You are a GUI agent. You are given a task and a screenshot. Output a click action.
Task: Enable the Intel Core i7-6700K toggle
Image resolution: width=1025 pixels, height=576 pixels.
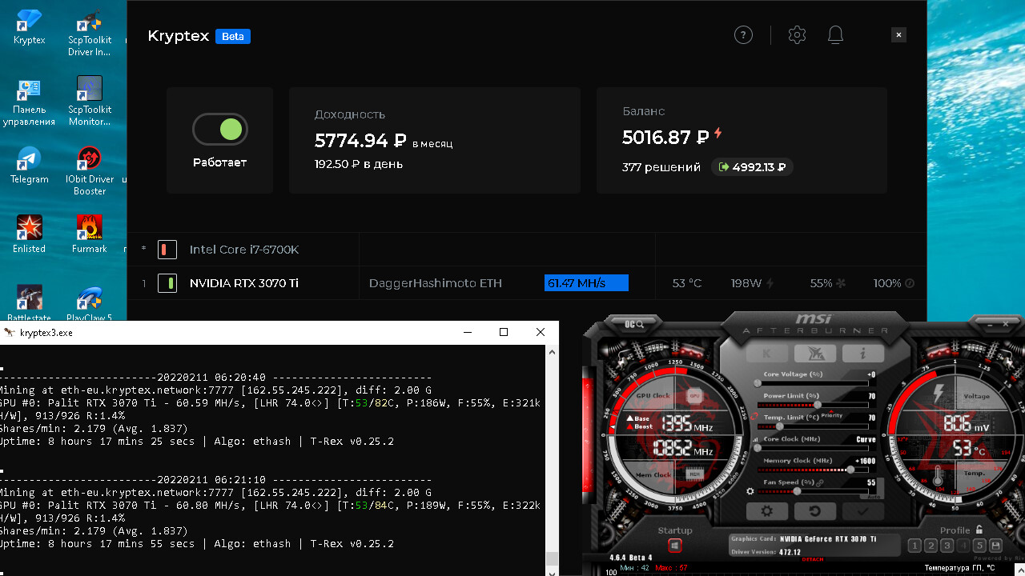[x=167, y=250]
